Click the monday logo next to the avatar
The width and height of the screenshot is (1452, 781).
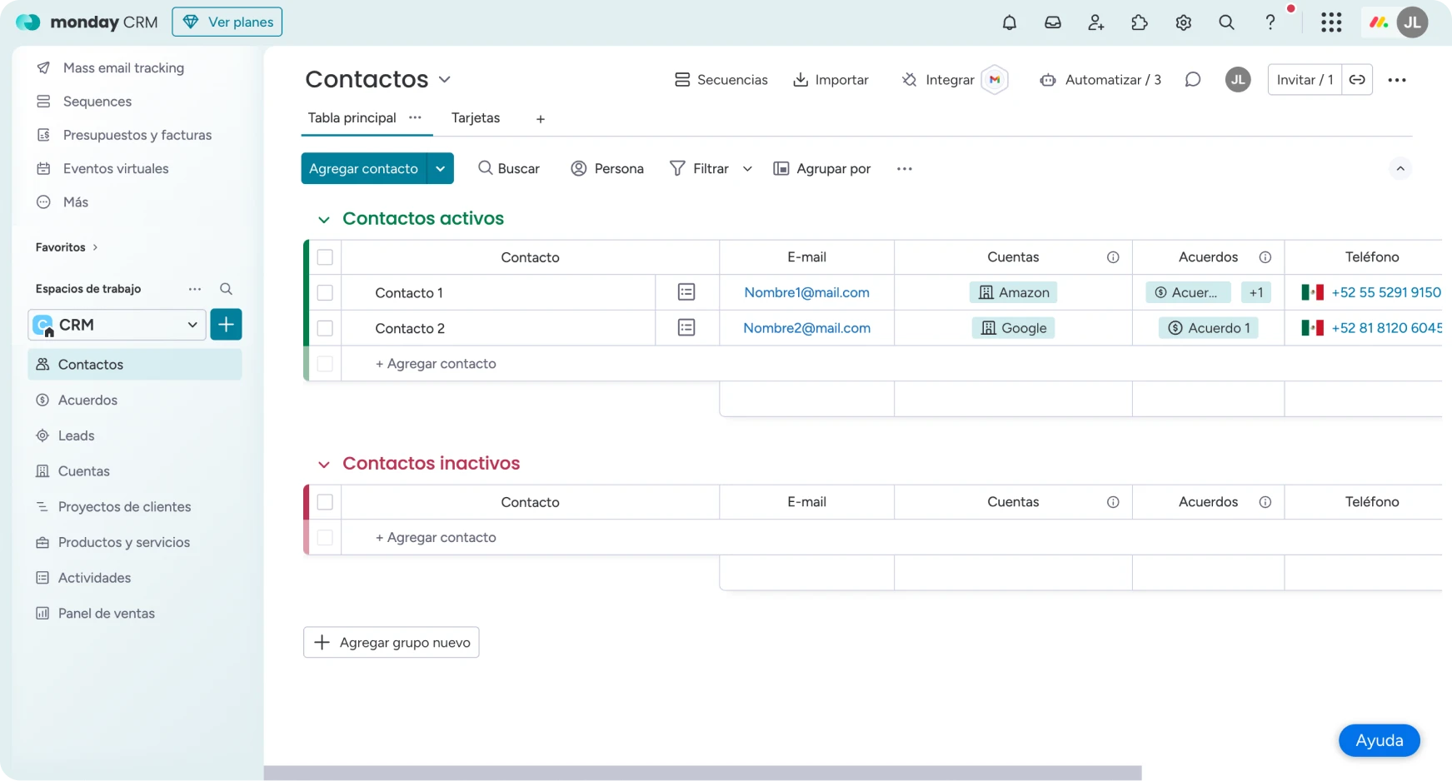pos(1379,22)
